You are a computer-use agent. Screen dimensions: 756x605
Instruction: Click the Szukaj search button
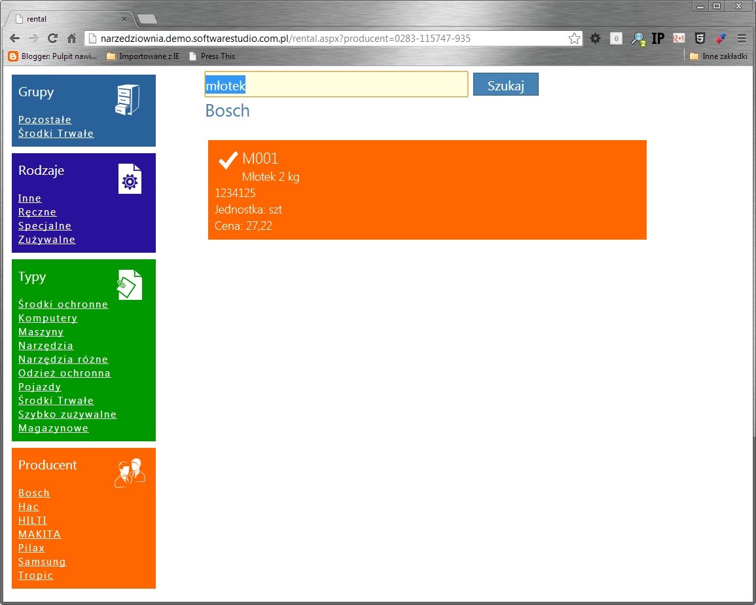click(x=506, y=84)
